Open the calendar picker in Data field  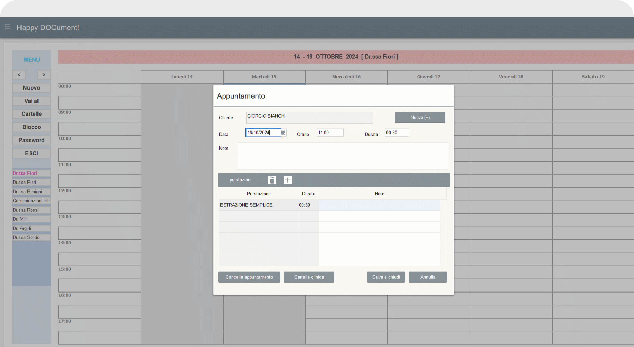283,133
